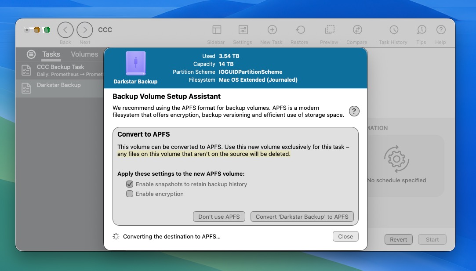Toggle the Sidebar toolbar icon
Viewport: 476px width, 271px height.
point(216,30)
